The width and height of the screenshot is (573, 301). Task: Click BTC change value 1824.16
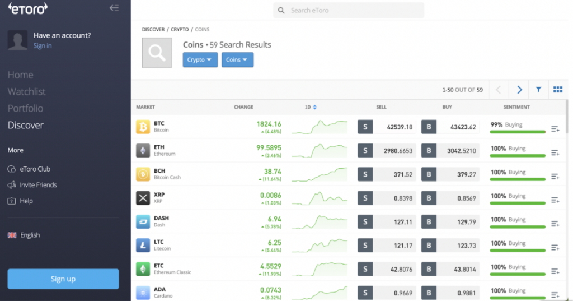(269, 124)
